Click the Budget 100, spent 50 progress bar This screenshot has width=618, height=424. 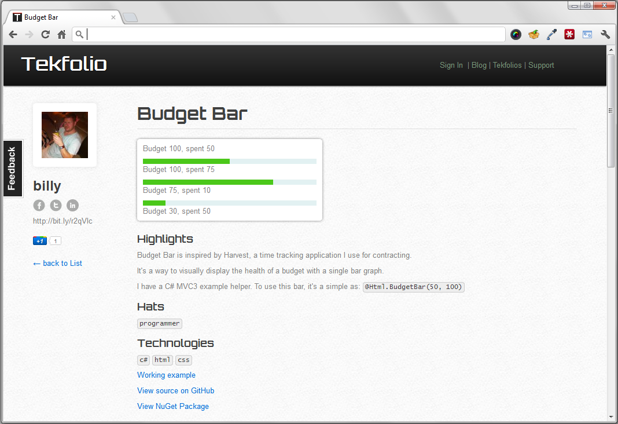click(229, 162)
